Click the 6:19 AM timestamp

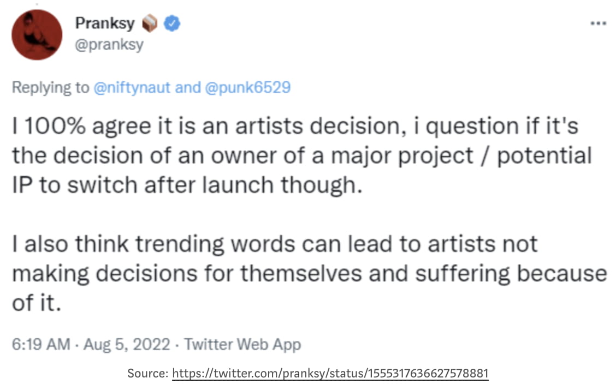[40, 345]
